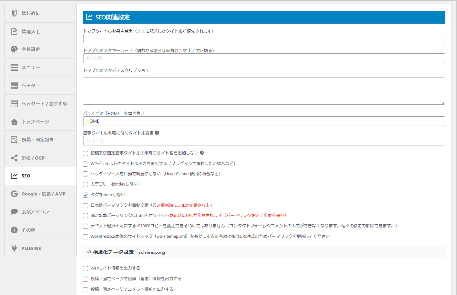Open the ヘッダー下 / おすすめ tab
This screenshot has height=295, width=457.
click(41, 104)
